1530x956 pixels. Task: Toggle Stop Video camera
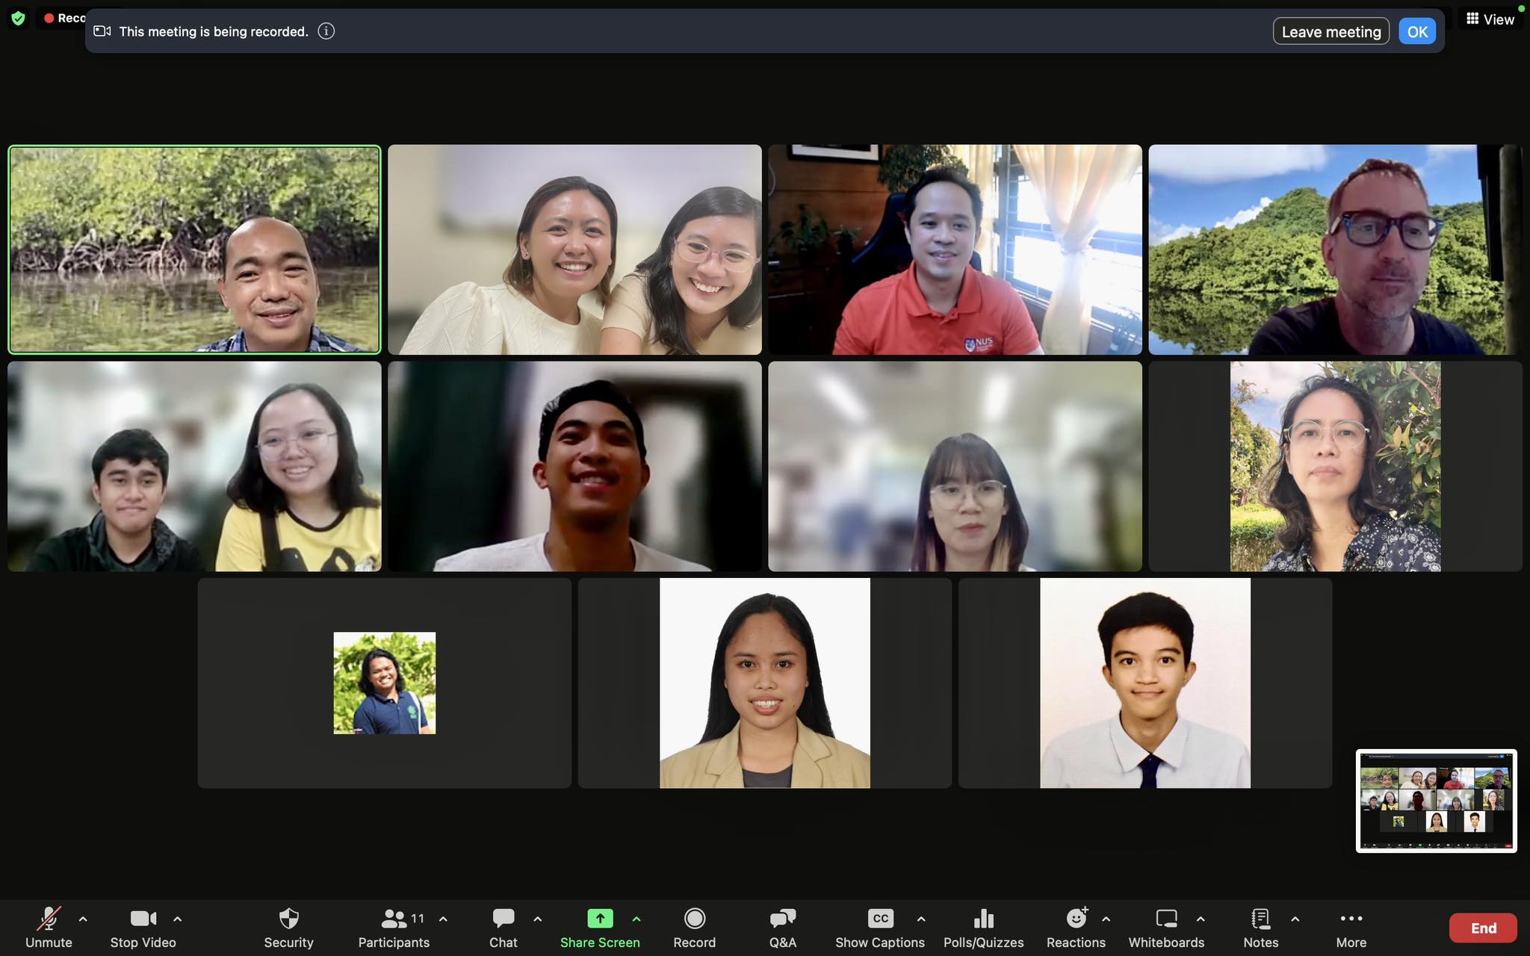click(143, 919)
